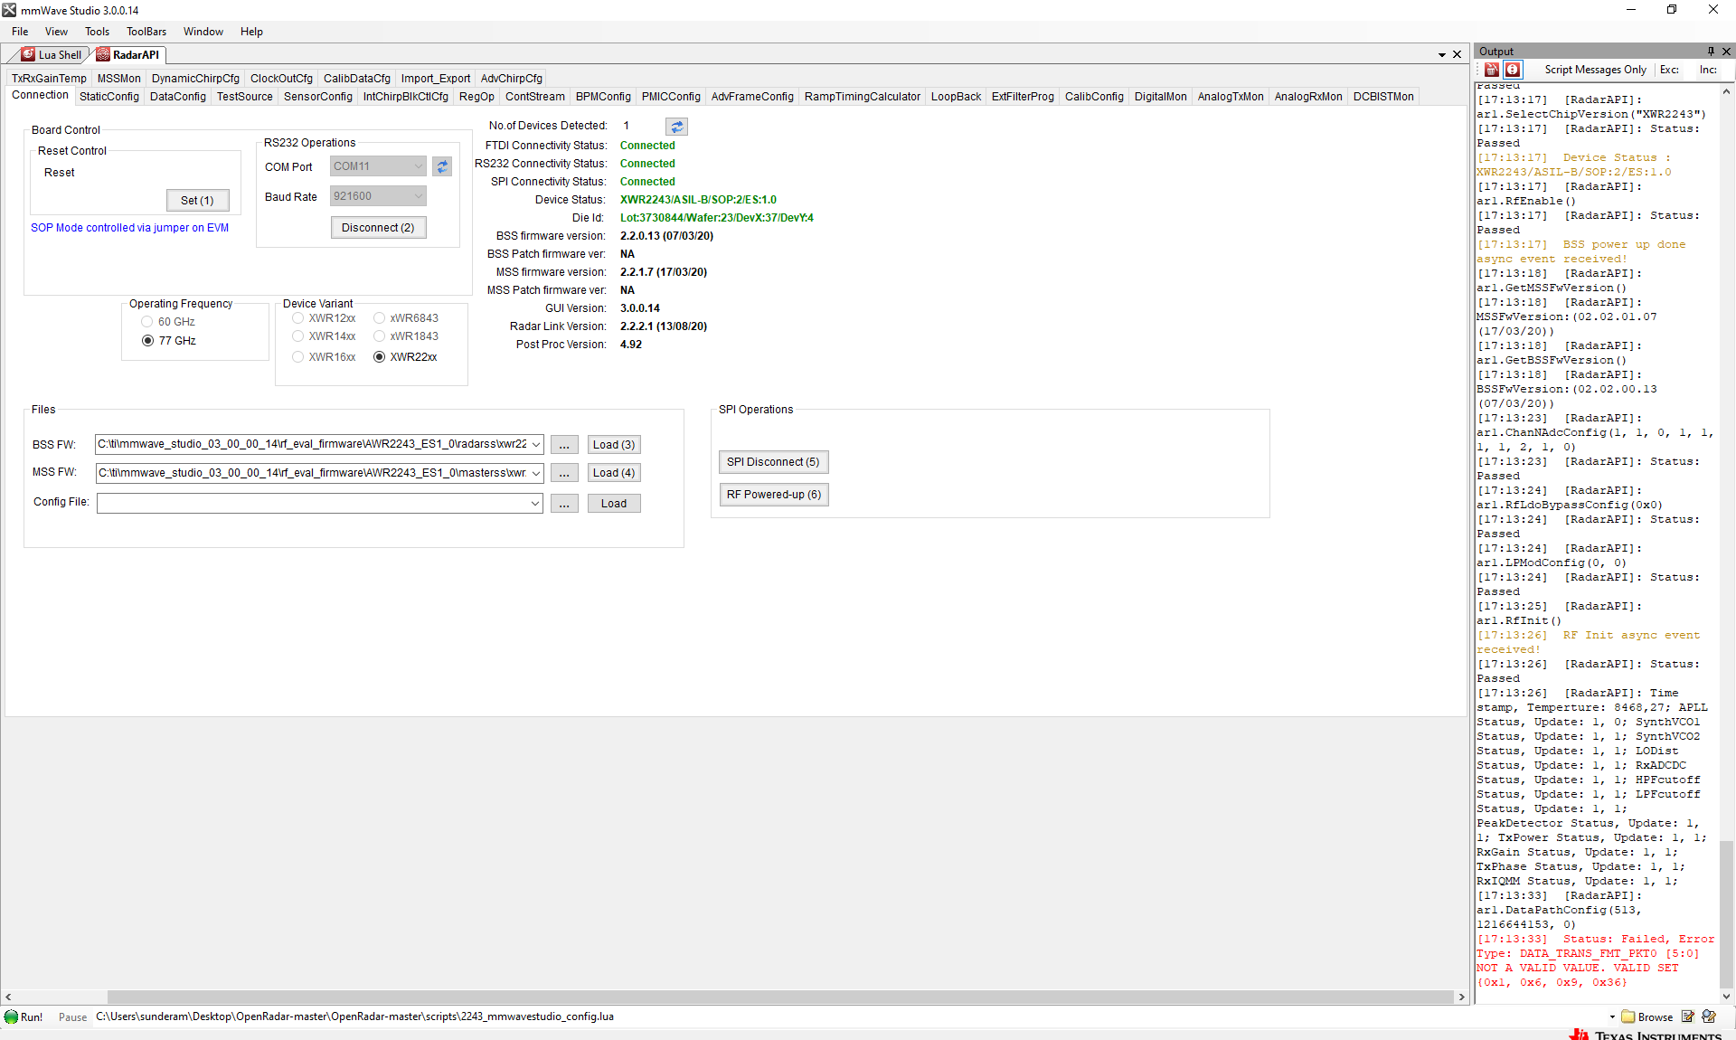Click the mmWave Studio title bar icon
This screenshot has height=1040, width=1736.
(9, 10)
